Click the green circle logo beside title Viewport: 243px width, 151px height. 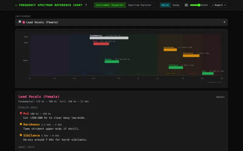click(16, 5)
